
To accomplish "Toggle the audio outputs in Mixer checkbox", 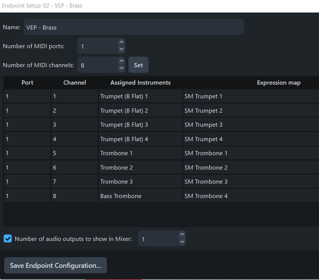I will click(8, 239).
